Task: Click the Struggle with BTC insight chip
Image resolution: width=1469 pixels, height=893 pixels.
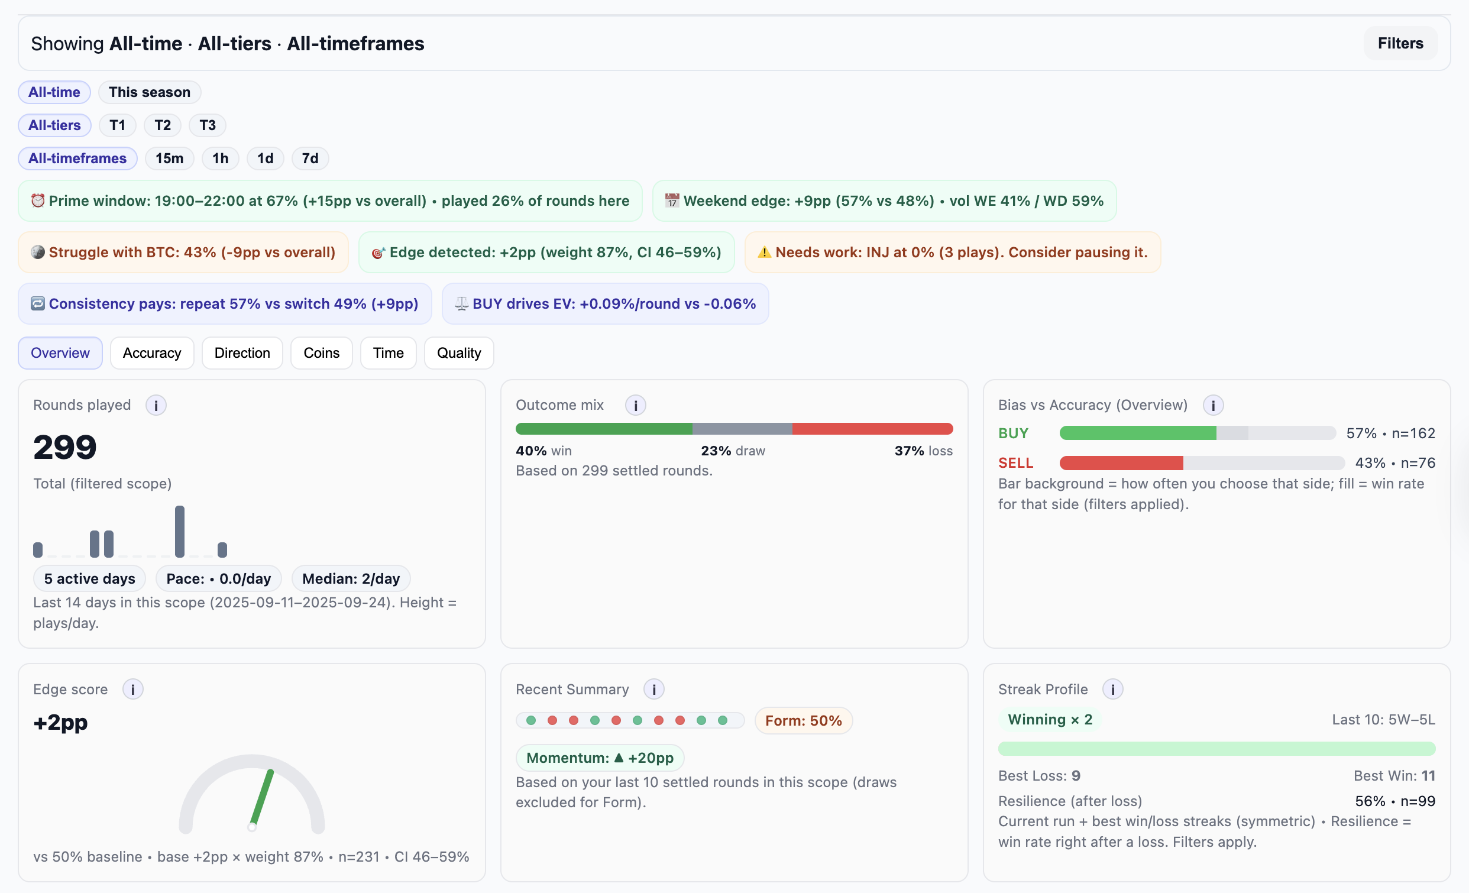Action: click(183, 252)
